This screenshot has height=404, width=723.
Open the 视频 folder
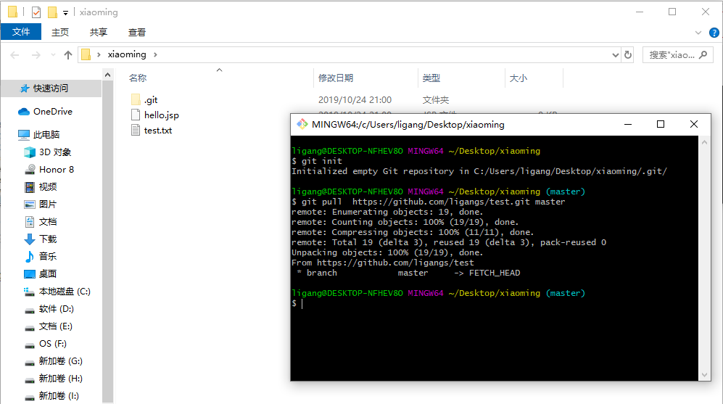[47, 187]
